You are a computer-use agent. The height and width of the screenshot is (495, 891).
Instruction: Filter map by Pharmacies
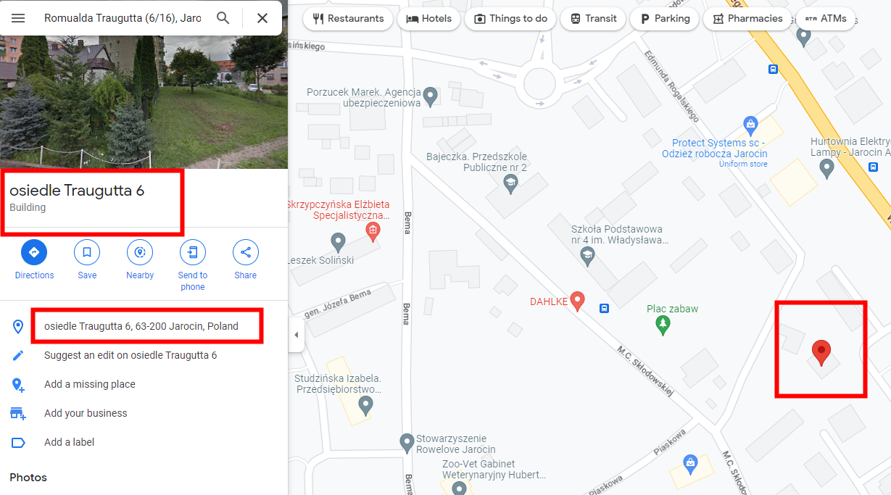point(747,19)
